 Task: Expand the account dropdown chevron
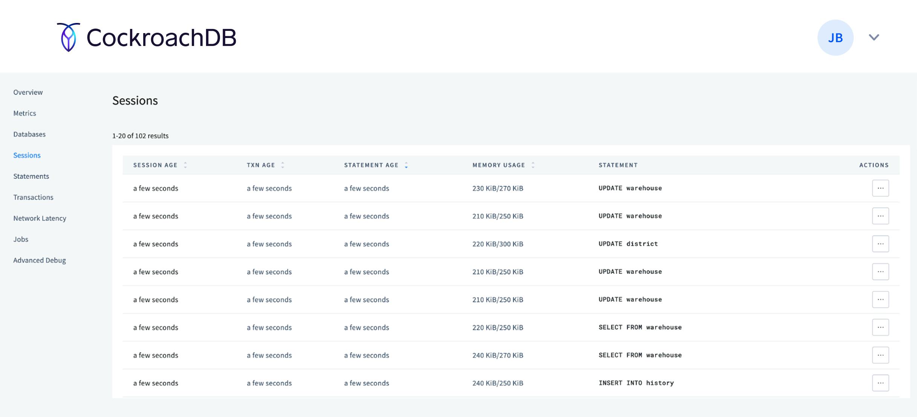point(874,37)
